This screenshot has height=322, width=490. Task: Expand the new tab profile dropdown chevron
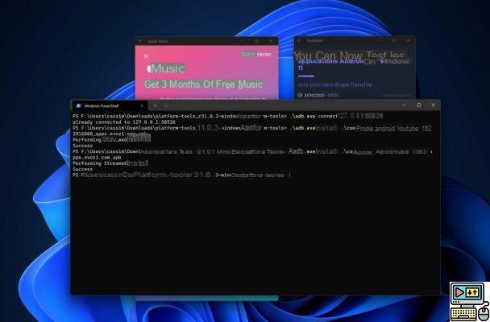[x=166, y=105]
